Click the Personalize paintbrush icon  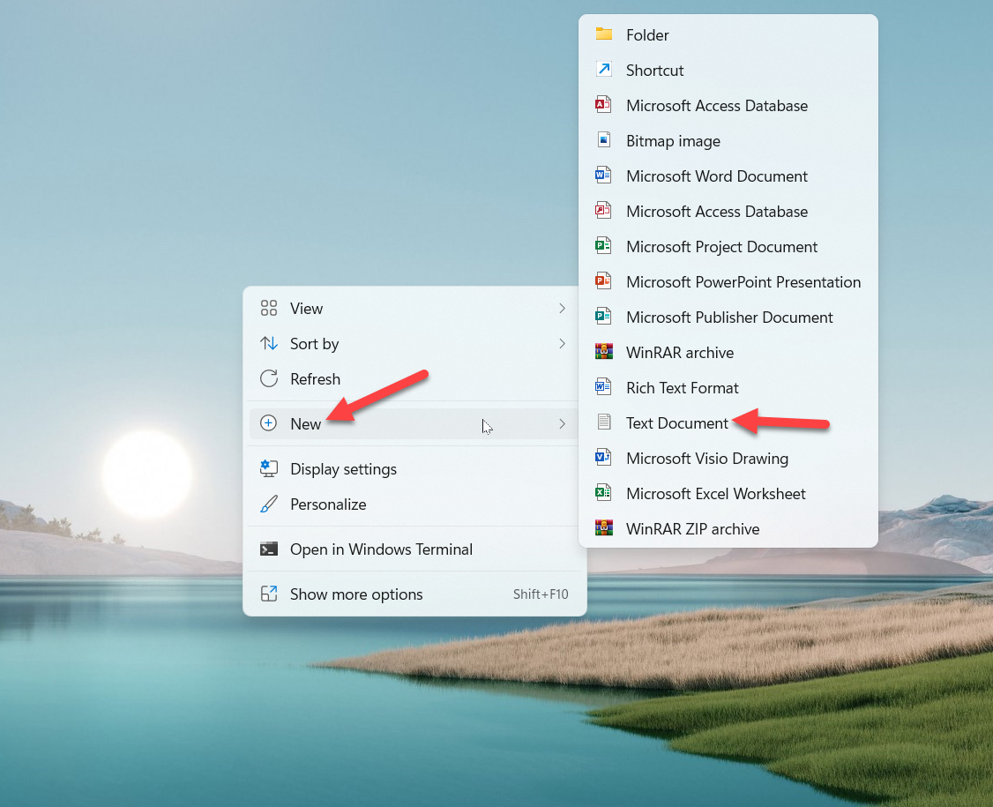point(269,504)
